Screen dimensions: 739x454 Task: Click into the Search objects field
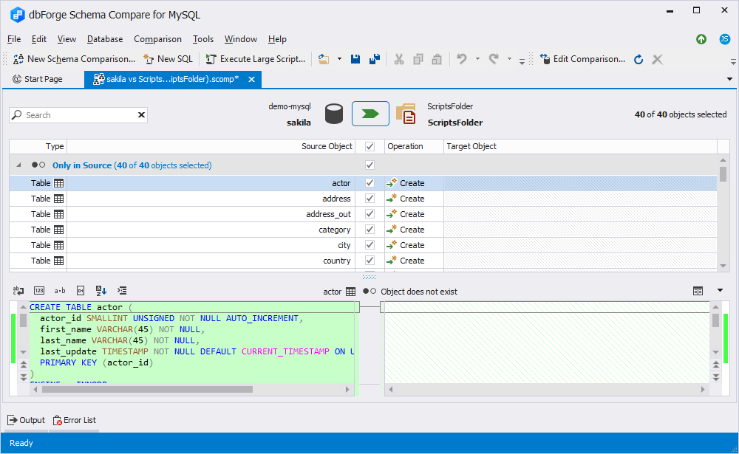pyautogui.click(x=78, y=115)
